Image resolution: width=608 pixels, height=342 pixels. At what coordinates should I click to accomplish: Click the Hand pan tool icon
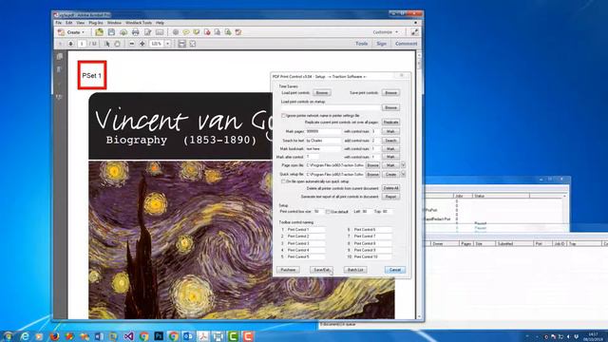(x=117, y=44)
